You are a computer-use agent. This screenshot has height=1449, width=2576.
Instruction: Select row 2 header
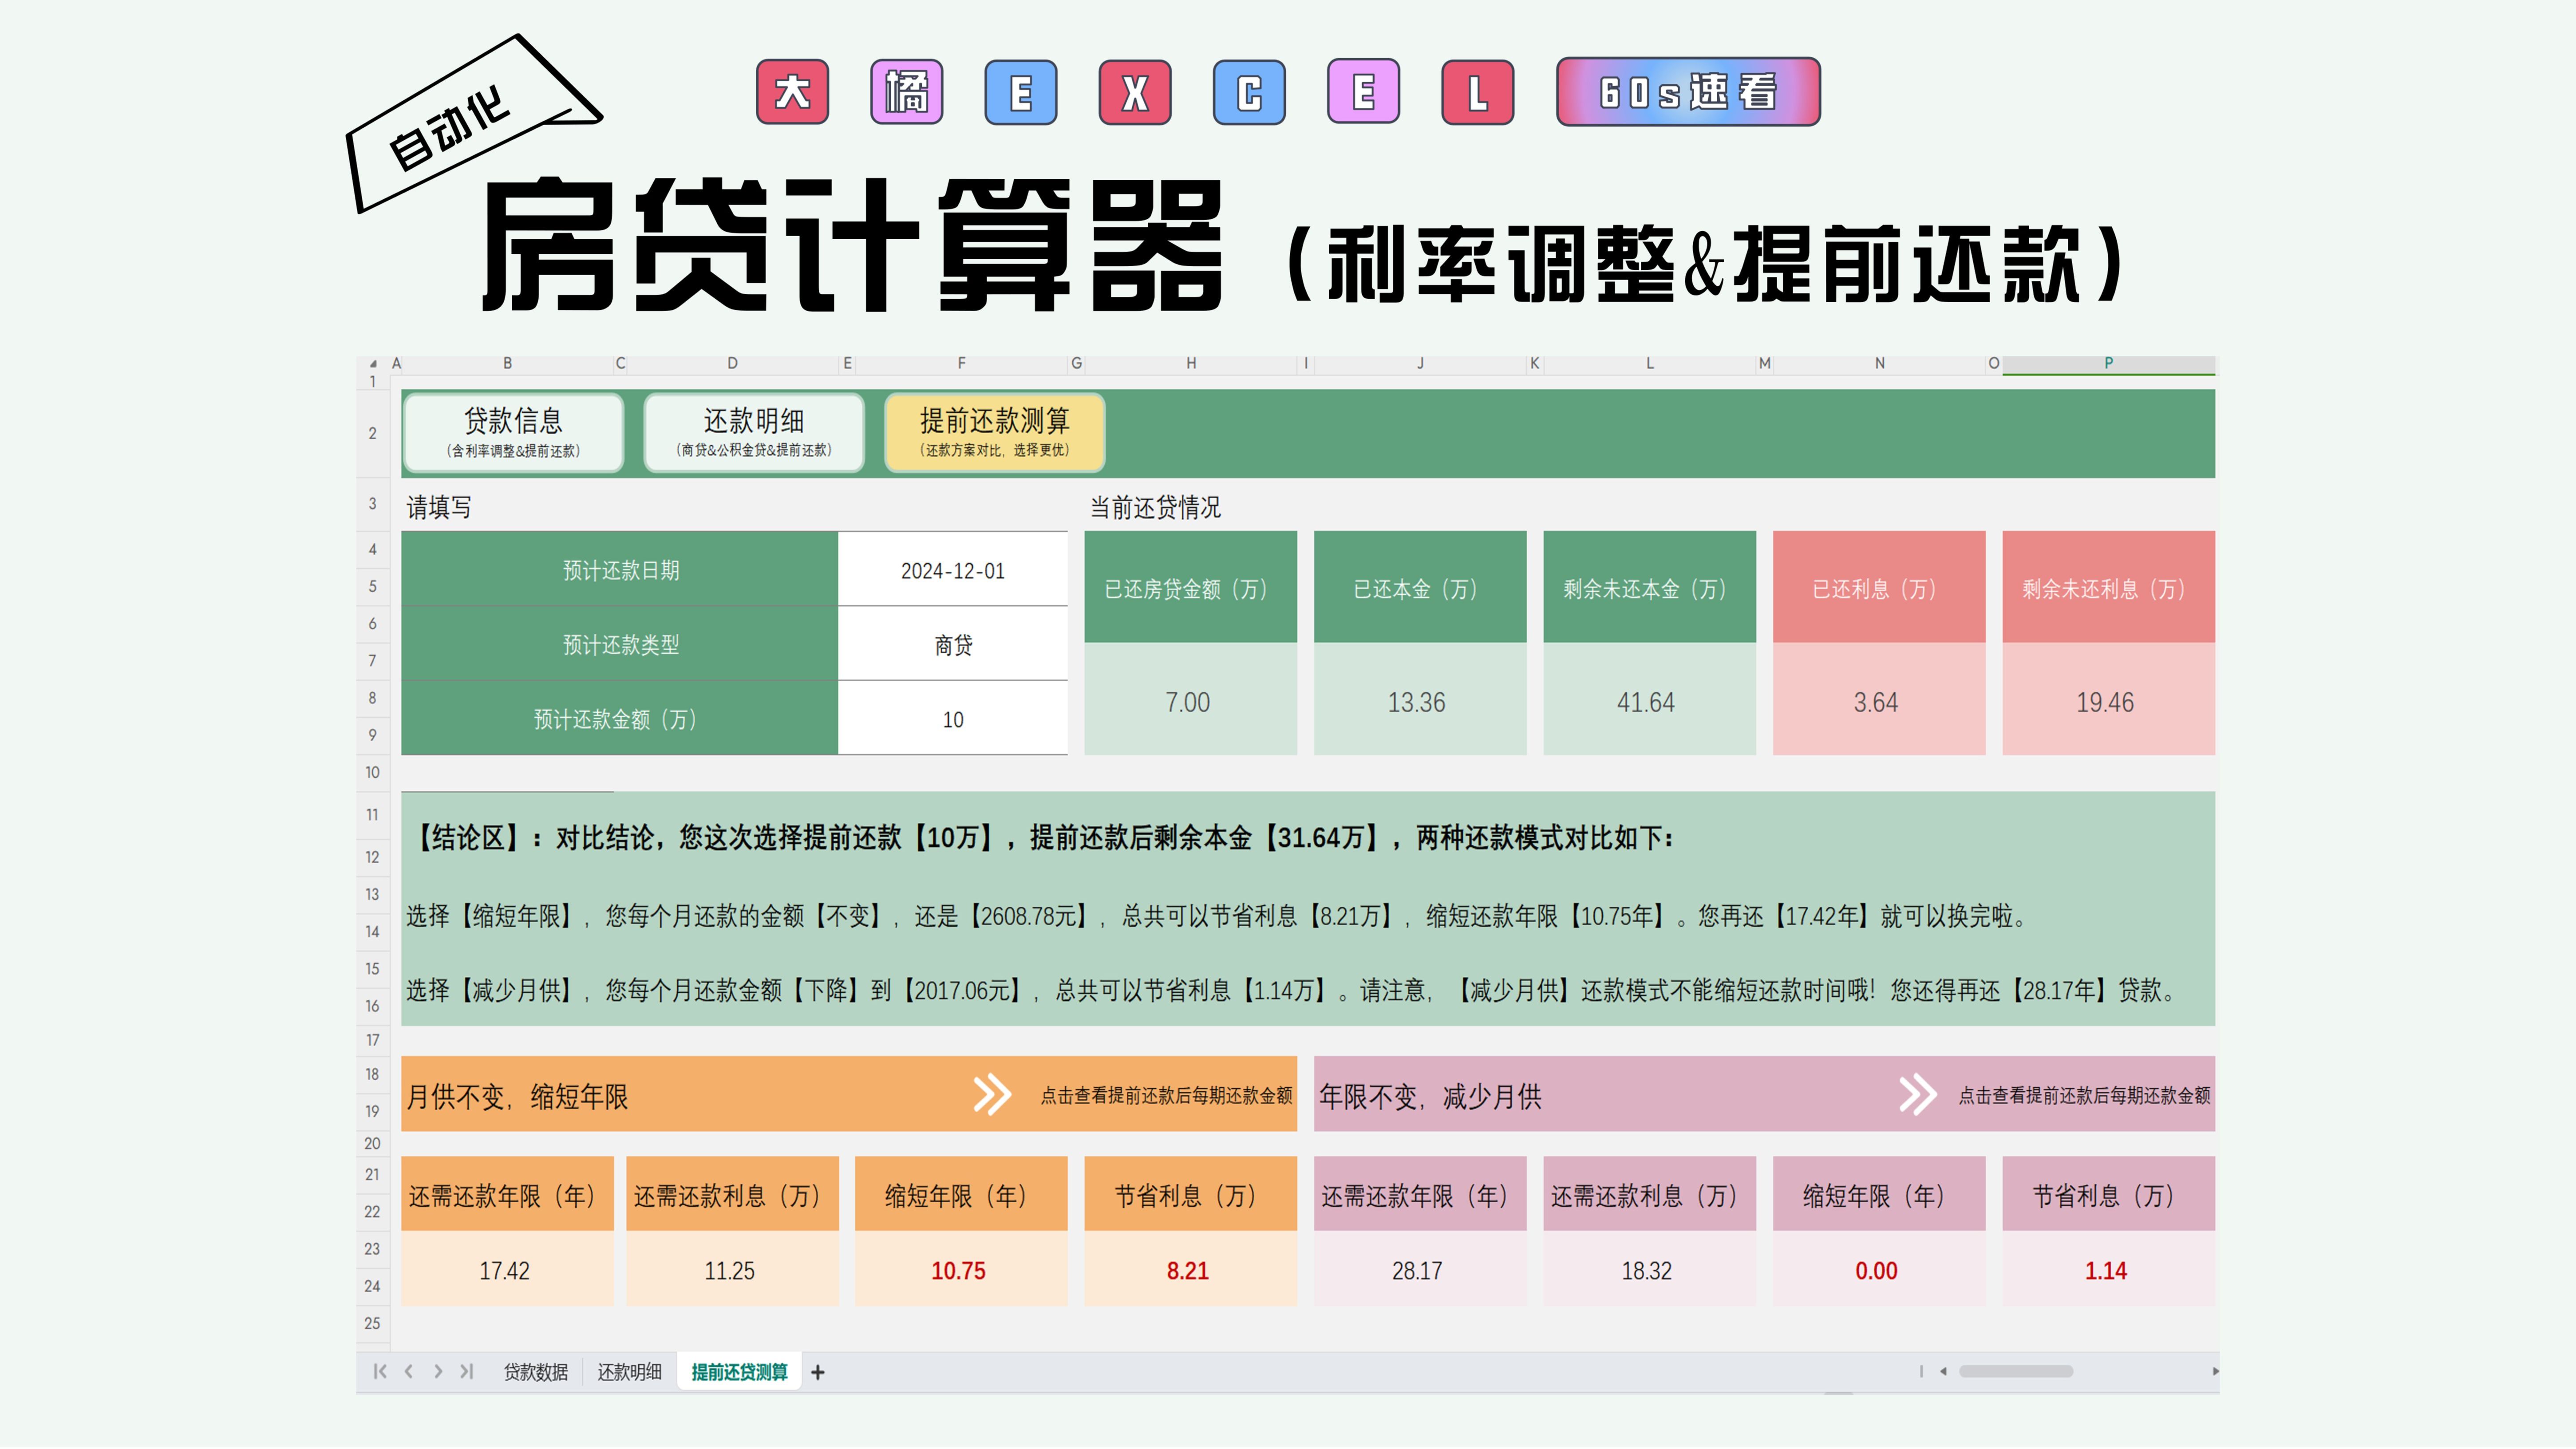[x=373, y=433]
